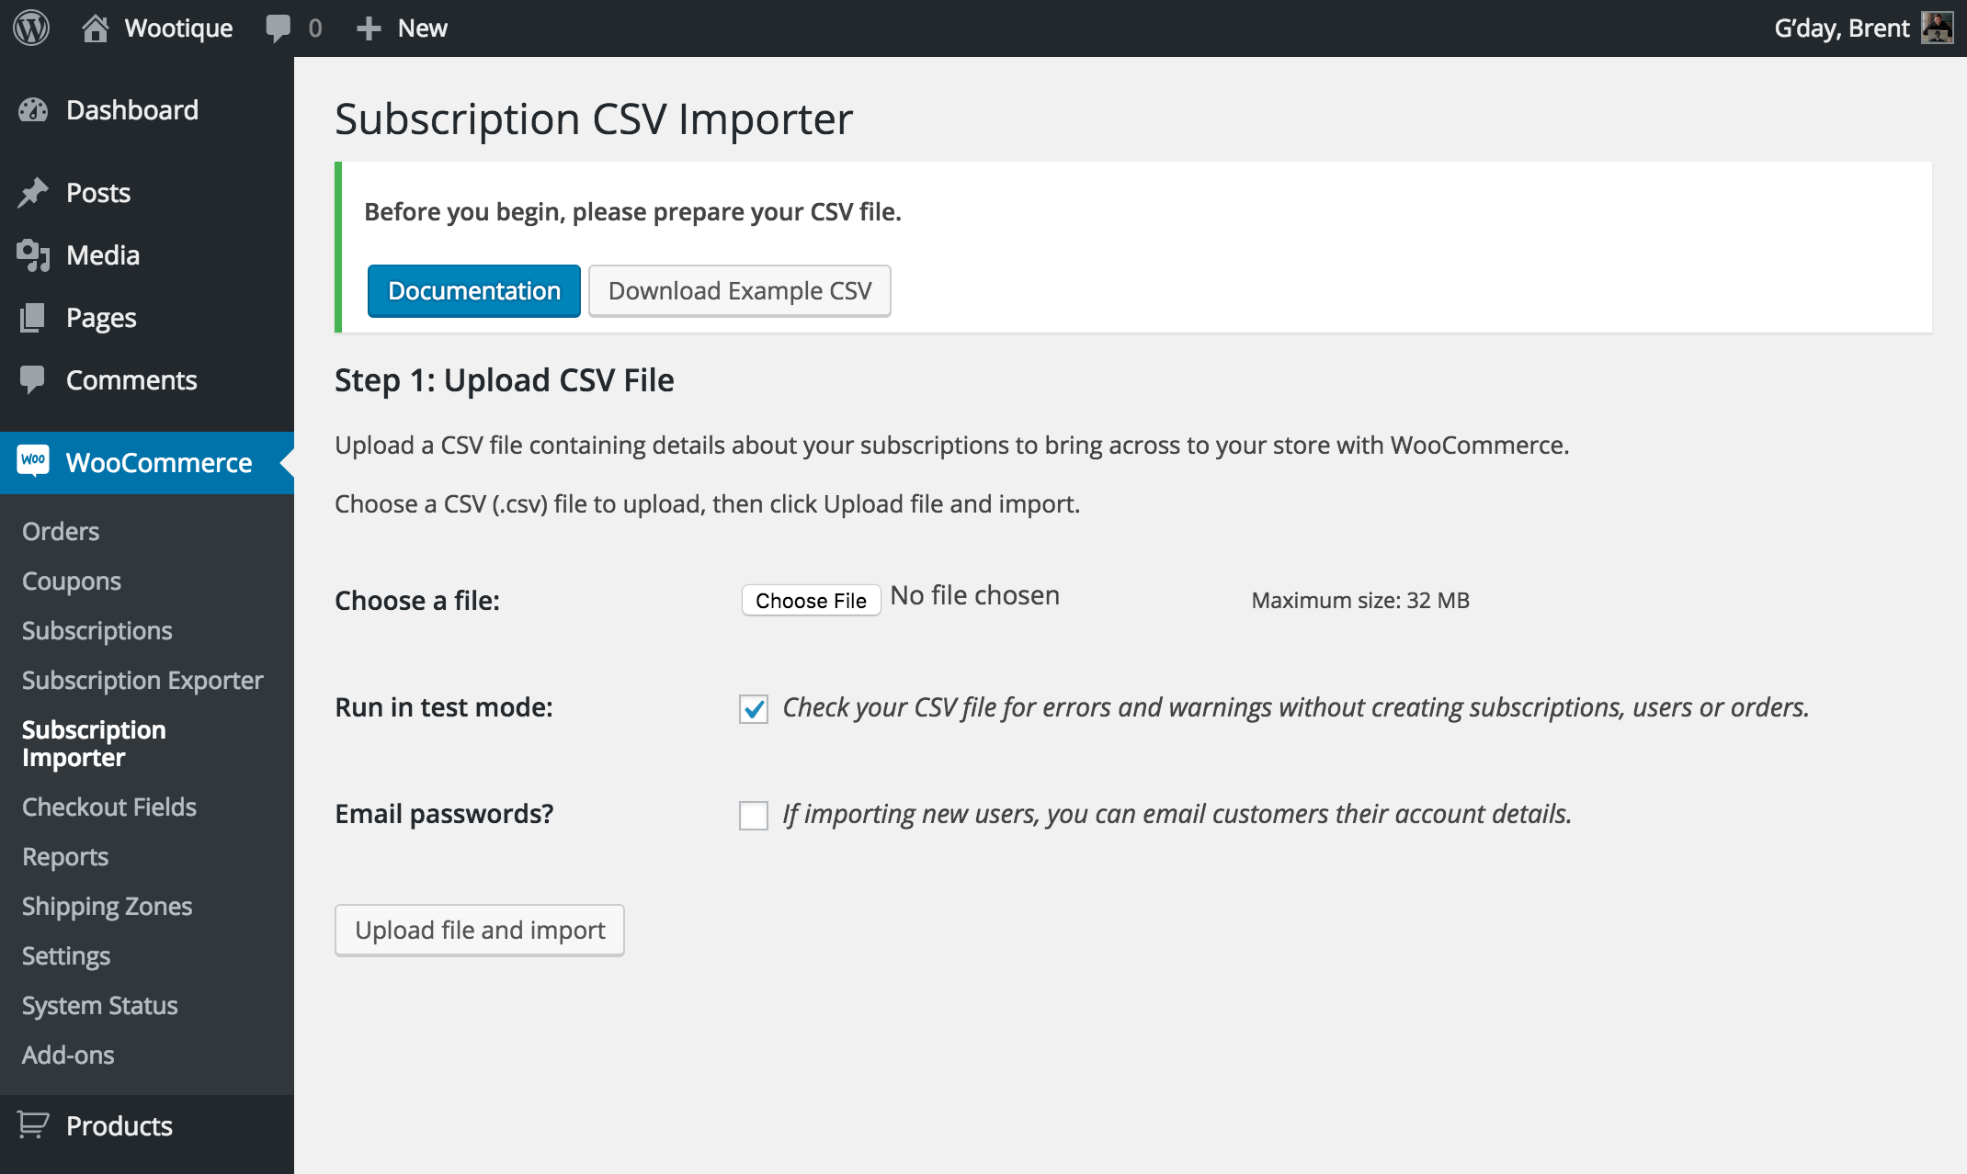Viewport: 1967px width, 1174px height.
Task: Click the Choose File input button
Action: click(811, 601)
